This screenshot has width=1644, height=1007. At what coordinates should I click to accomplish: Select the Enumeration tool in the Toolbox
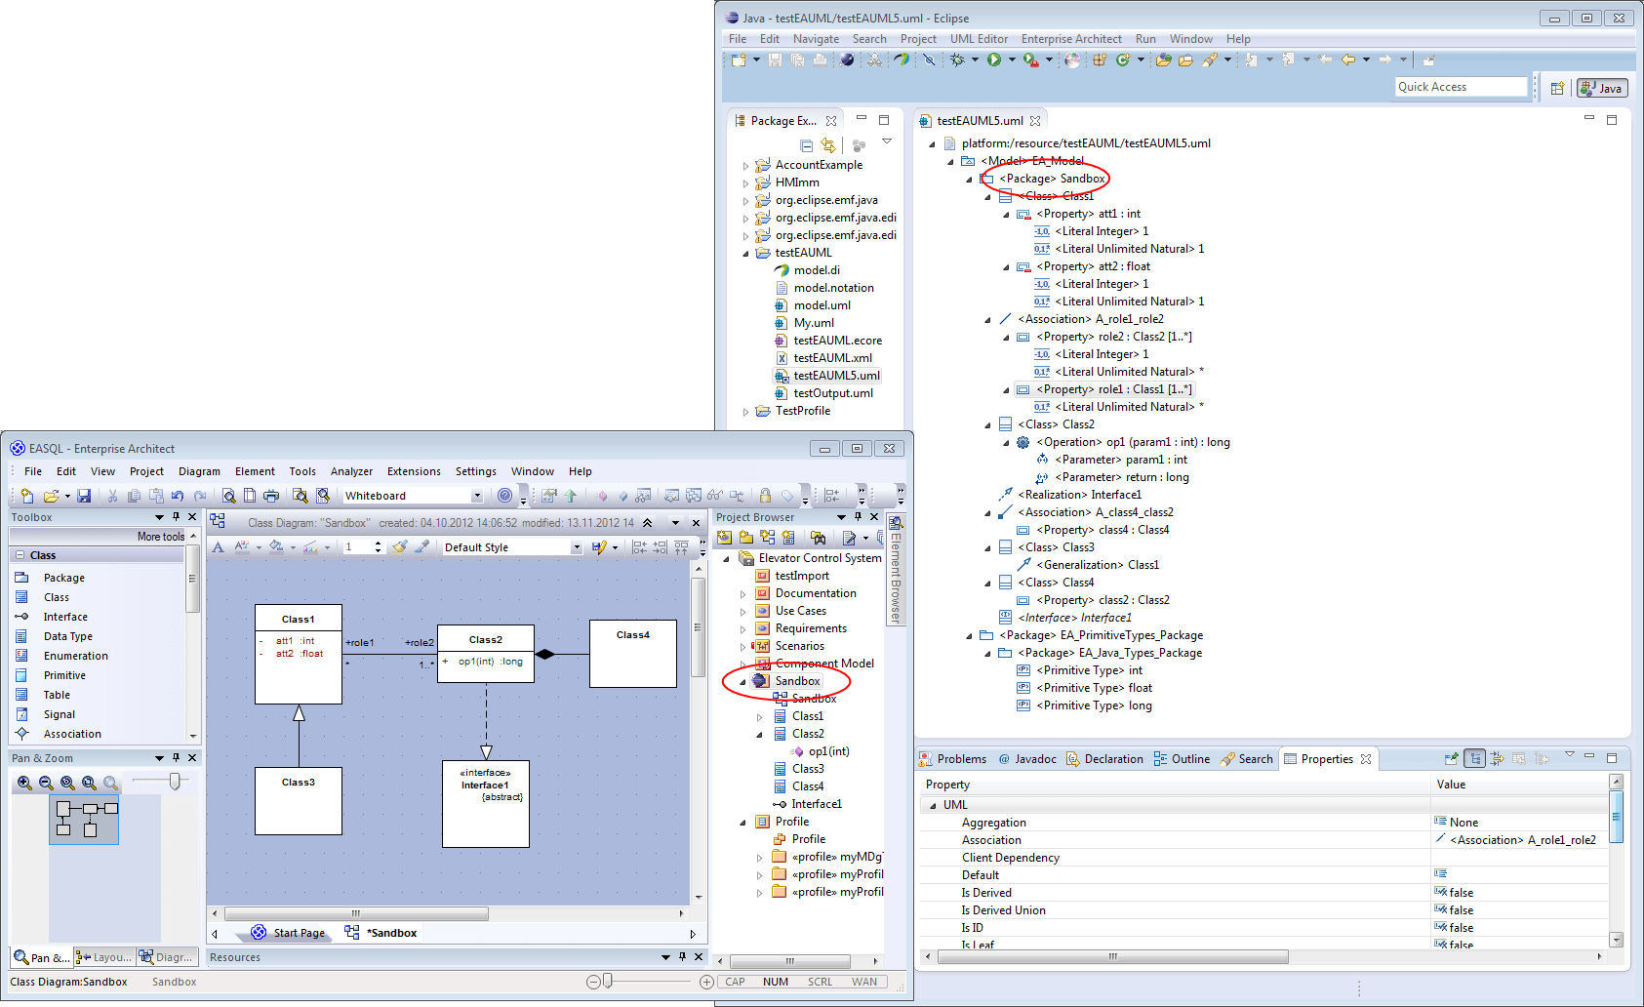(x=75, y=656)
